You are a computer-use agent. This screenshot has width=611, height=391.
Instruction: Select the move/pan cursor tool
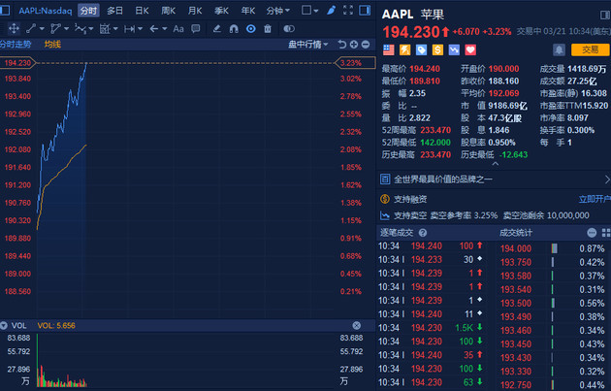tap(14, 28)
